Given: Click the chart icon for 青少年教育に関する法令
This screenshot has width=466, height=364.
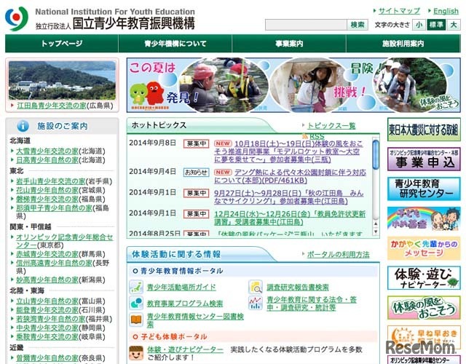Looking at the screenshot, I should pyautogui.click(x=256, y=303).
